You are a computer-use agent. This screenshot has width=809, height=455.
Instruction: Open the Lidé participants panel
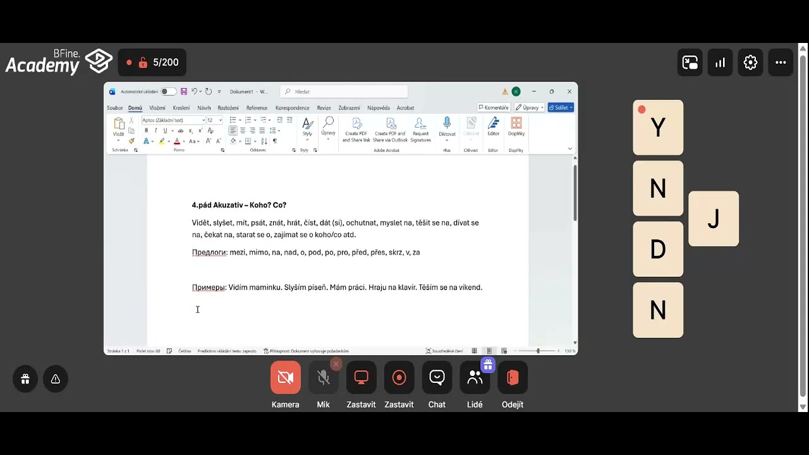point(475,377)
